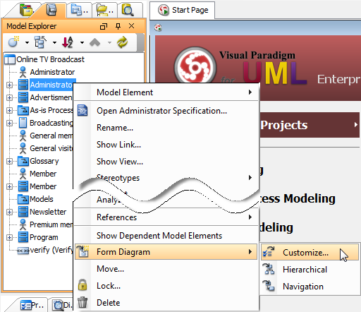The height and width of the screenshot is (312, 361).
Task: Open the Search tab with magnifier icon
Action: [128, 10]
